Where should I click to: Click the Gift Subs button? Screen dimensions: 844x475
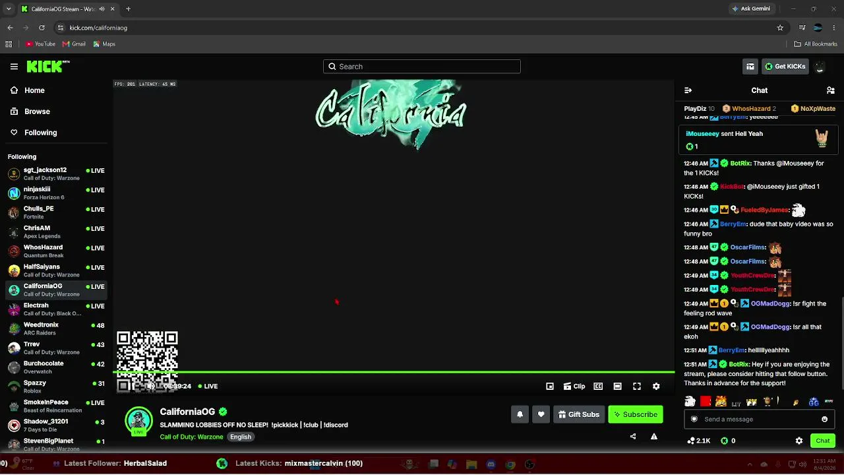(x=579, y=414)
